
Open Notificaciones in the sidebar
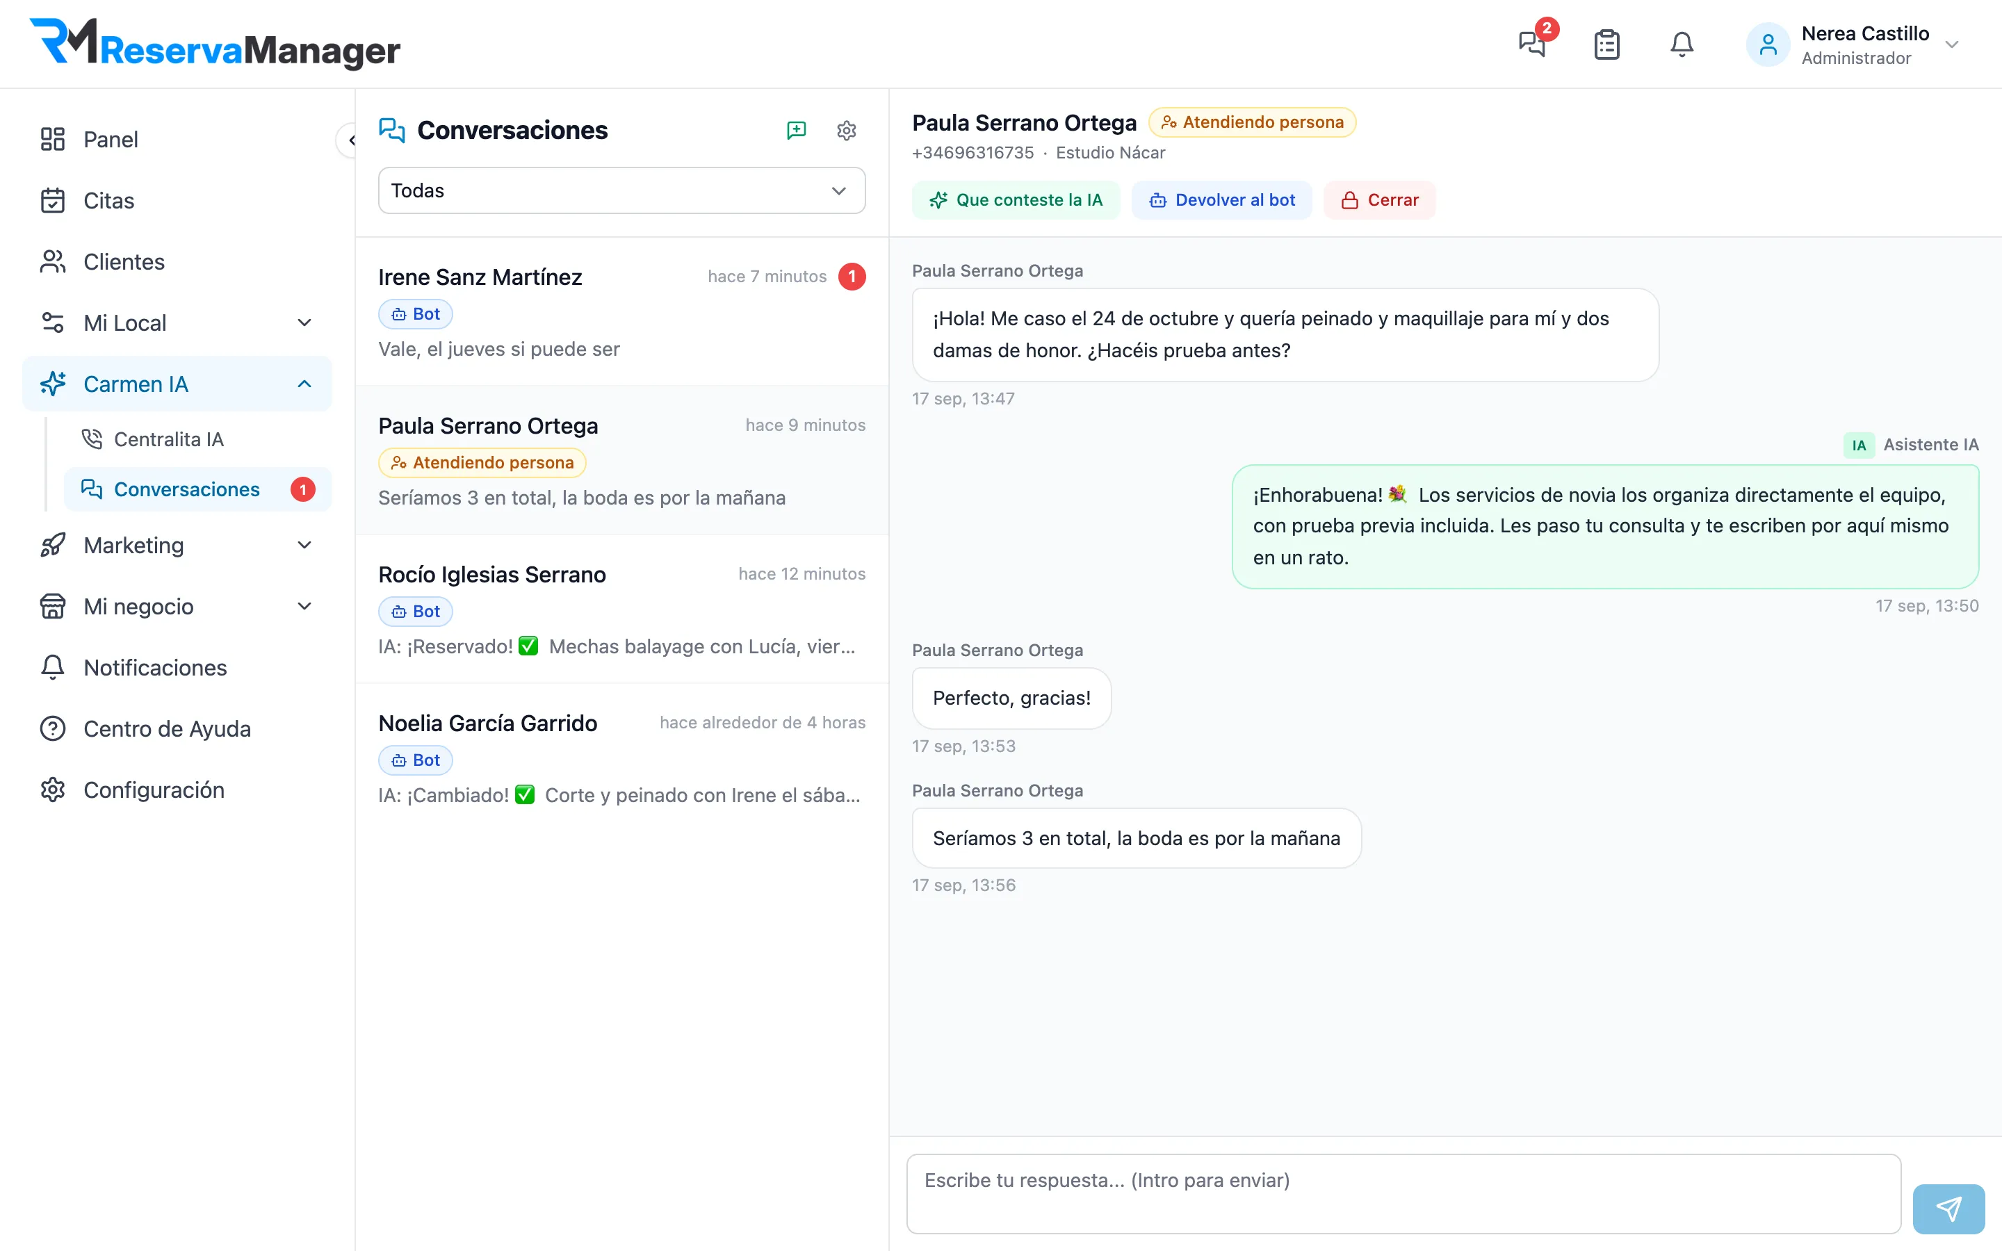(x=177, y=668)
